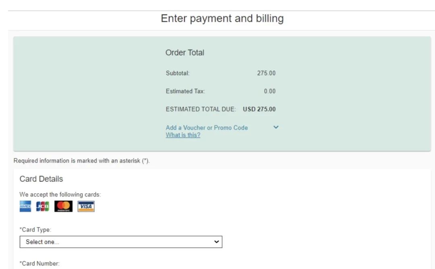435x269 pixels.
Task: Open the Card Type dropdown
Action: (121, 242)
